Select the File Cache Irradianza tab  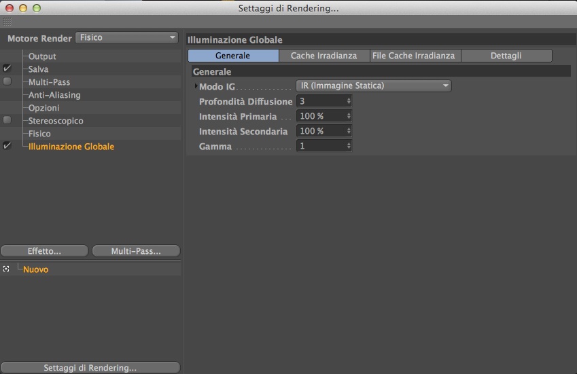(x=415, y=56)
